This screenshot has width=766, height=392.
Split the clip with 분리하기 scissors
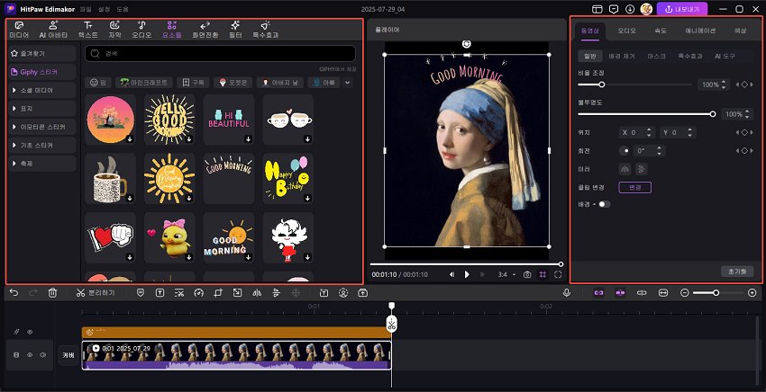(x=96, y=292)
